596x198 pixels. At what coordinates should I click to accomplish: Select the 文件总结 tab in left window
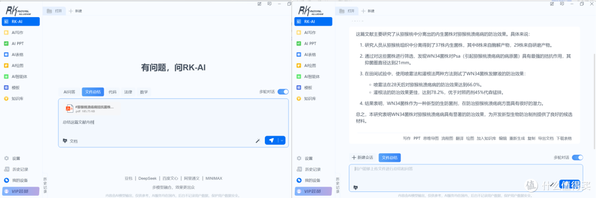[93, 92]
